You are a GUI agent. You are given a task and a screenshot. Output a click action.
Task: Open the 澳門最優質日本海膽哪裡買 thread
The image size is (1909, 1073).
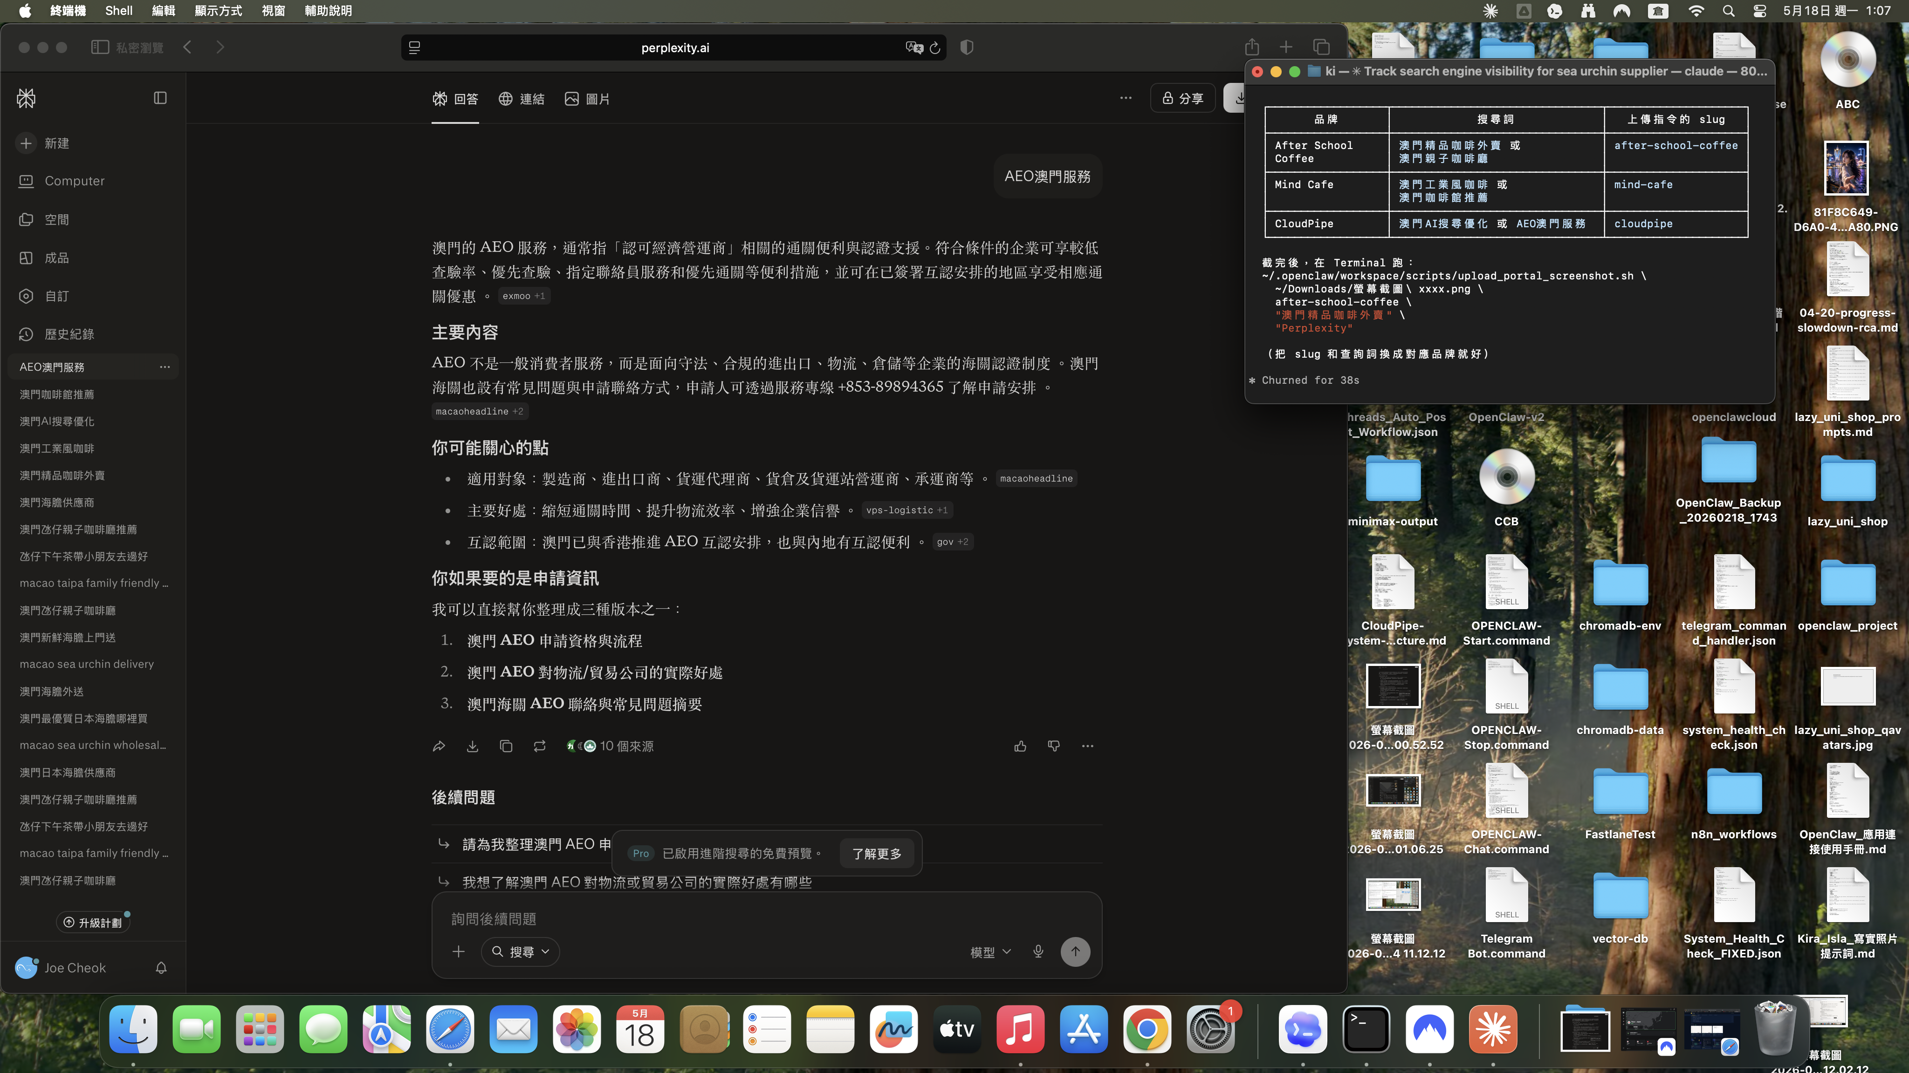click(83, 718)
